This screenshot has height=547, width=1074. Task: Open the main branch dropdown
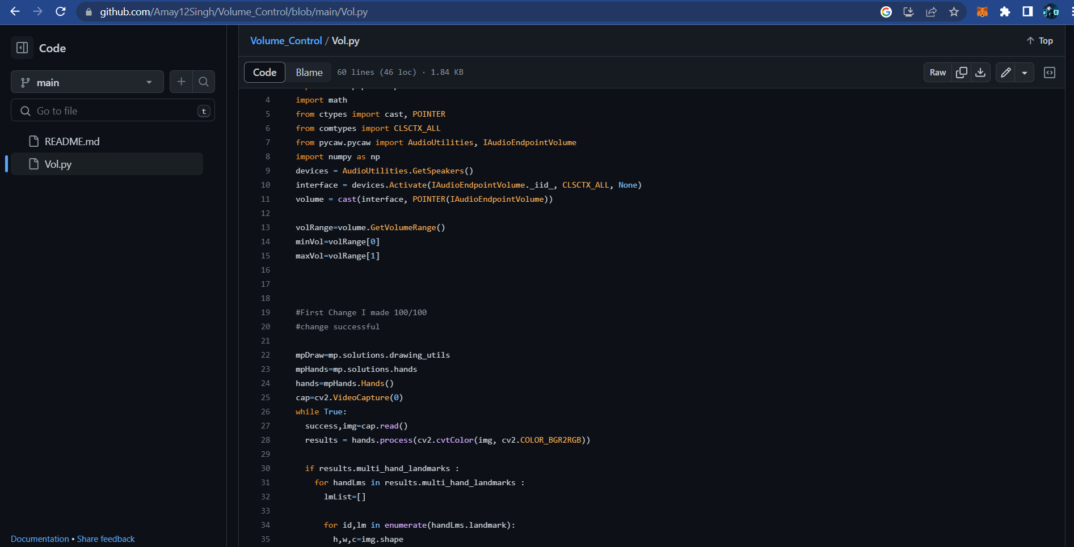point(87,82)
